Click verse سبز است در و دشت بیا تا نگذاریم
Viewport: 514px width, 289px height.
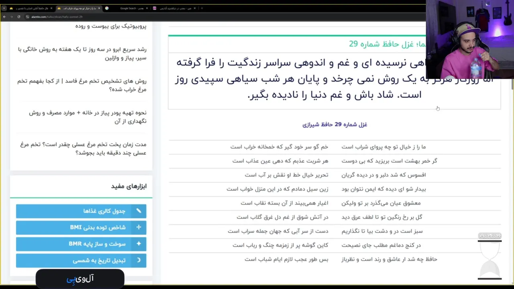coord(382,231)
